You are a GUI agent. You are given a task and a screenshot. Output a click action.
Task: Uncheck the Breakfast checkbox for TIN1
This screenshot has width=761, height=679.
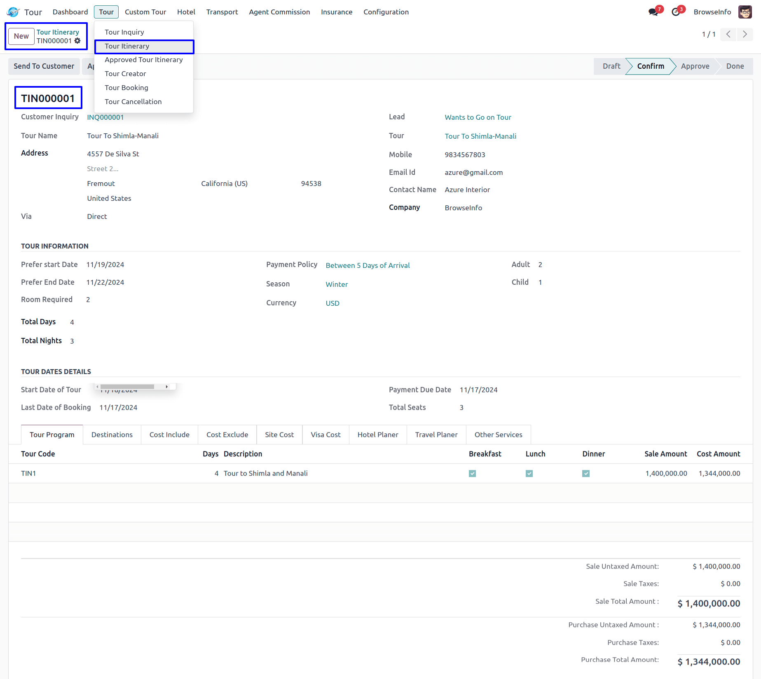tap(472, 473)
